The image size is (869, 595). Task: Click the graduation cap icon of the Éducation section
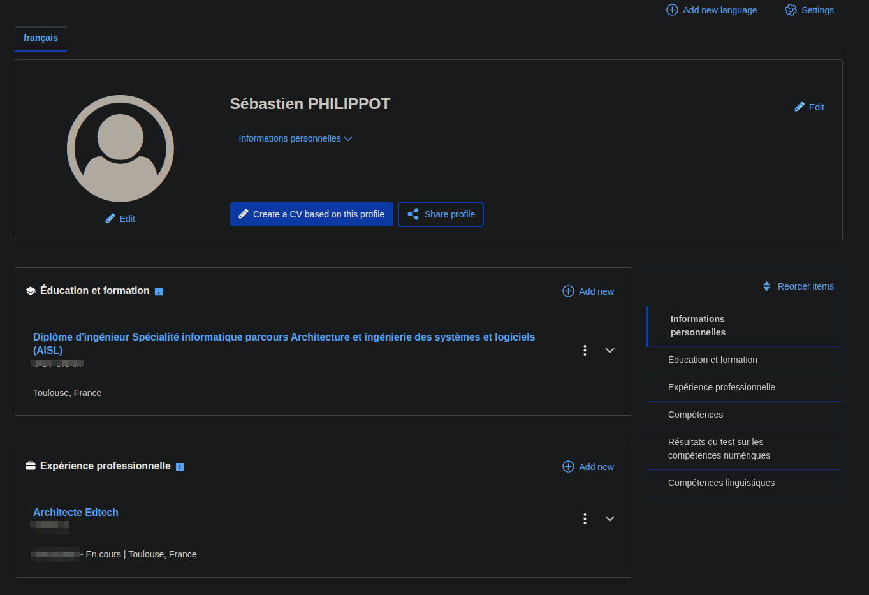pos(31,291)
